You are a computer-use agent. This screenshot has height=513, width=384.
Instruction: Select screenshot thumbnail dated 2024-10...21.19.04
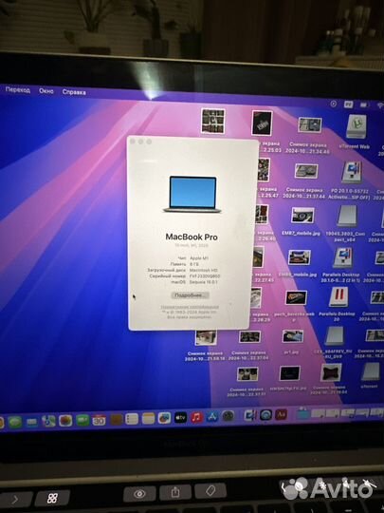pos(331,372)
